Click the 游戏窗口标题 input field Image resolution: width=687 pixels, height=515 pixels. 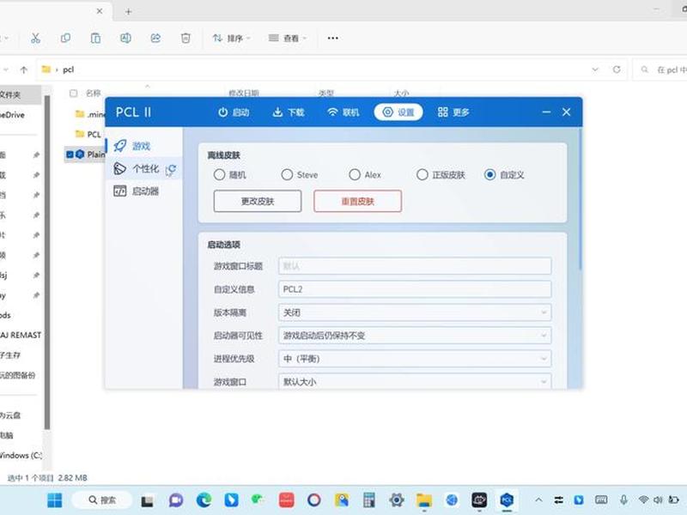pyautogui.click(x=415, y=266)
